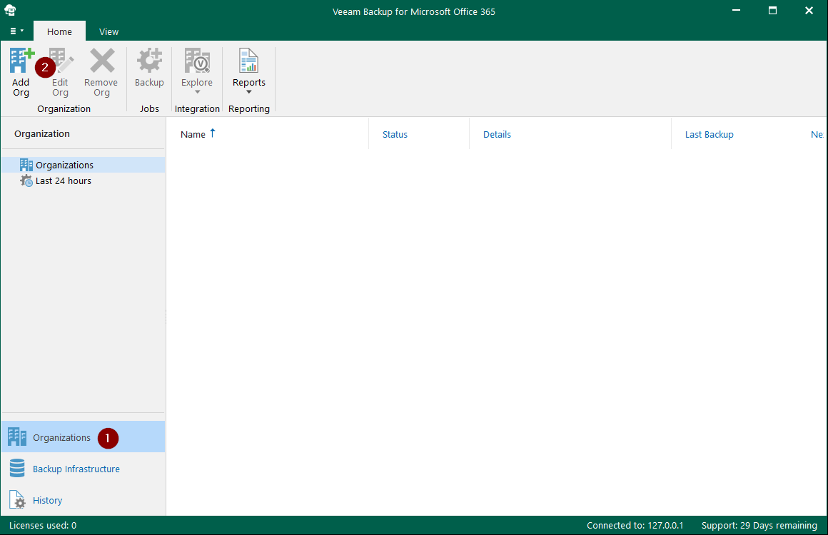828x535 pixels.
Task: Open the main hamburger menu
Action: 16,31
